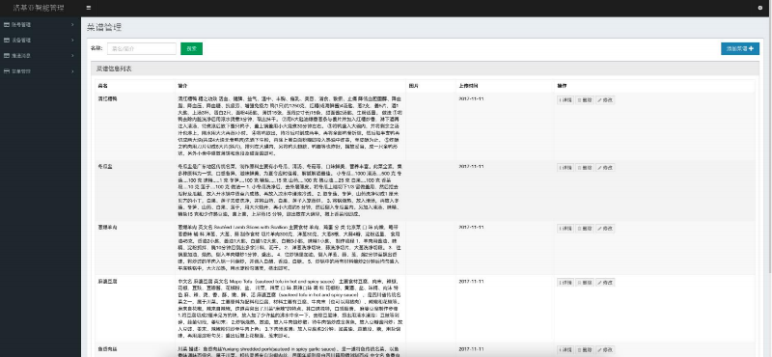Delete the 葱爆羊肉 row
The image size is (772, 357).
tap(585, 229)
